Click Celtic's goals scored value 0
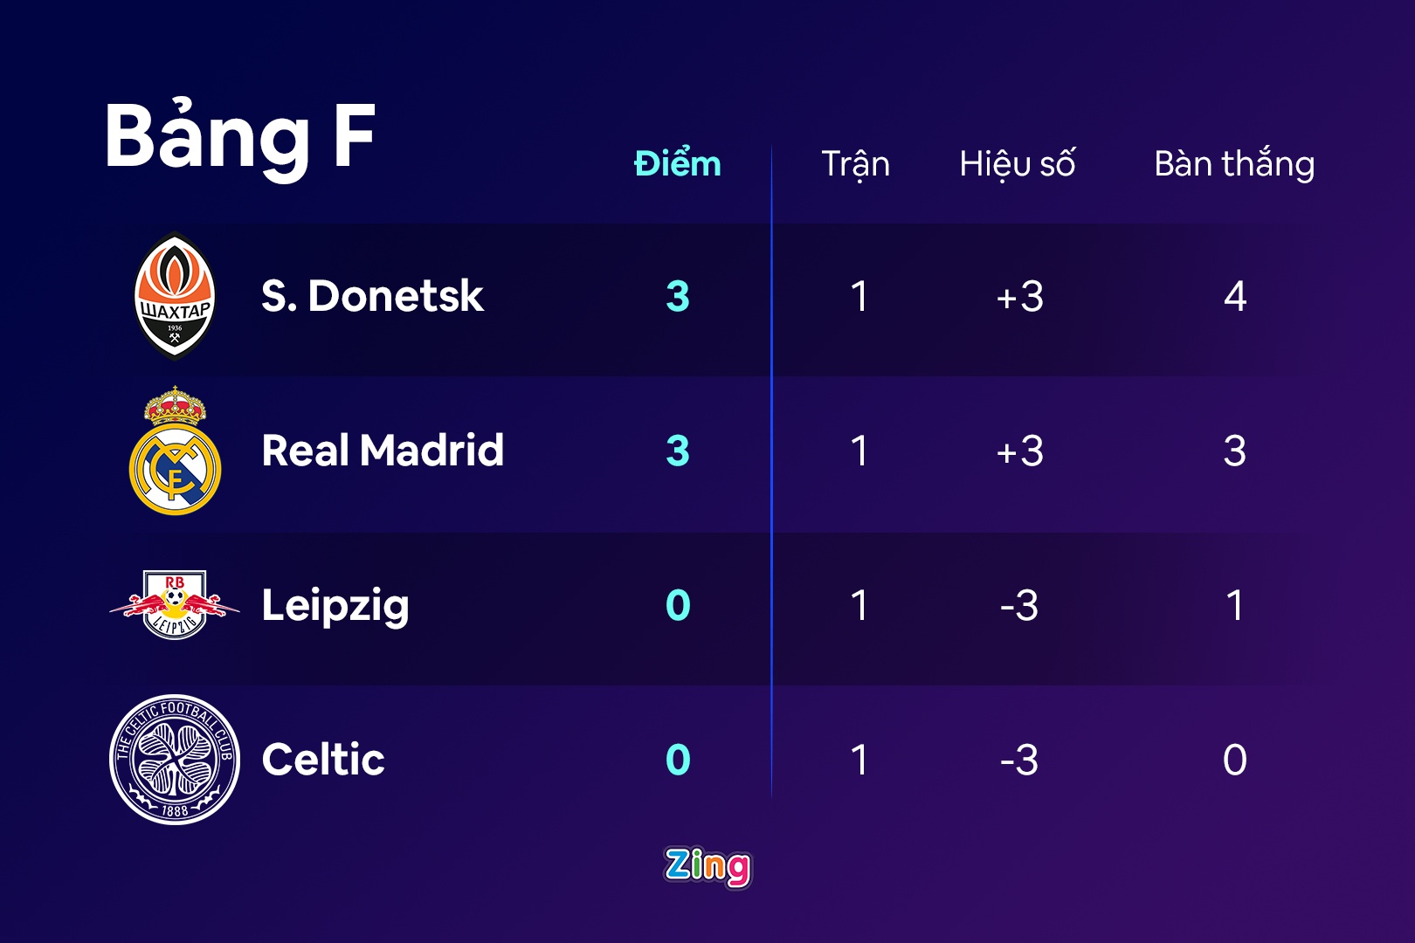 [1234, 760]
